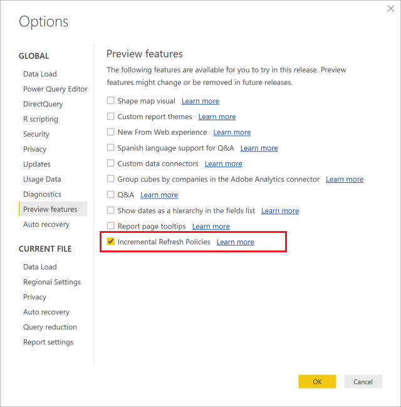401x407 pixels.
Task: Select Security in the Global section
Action: click(x=36, y=134)
